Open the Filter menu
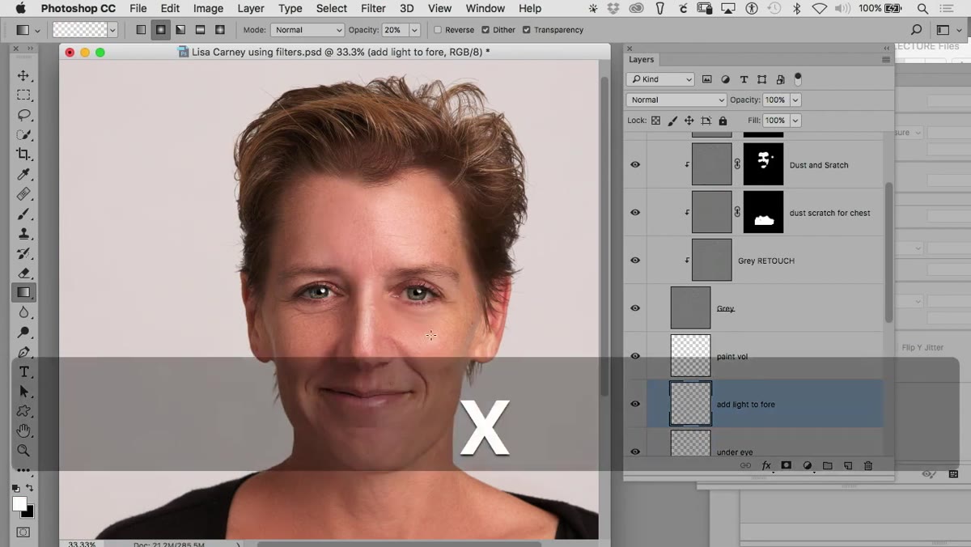This screenshot has height=547, width=971. (x=373, y=8)
